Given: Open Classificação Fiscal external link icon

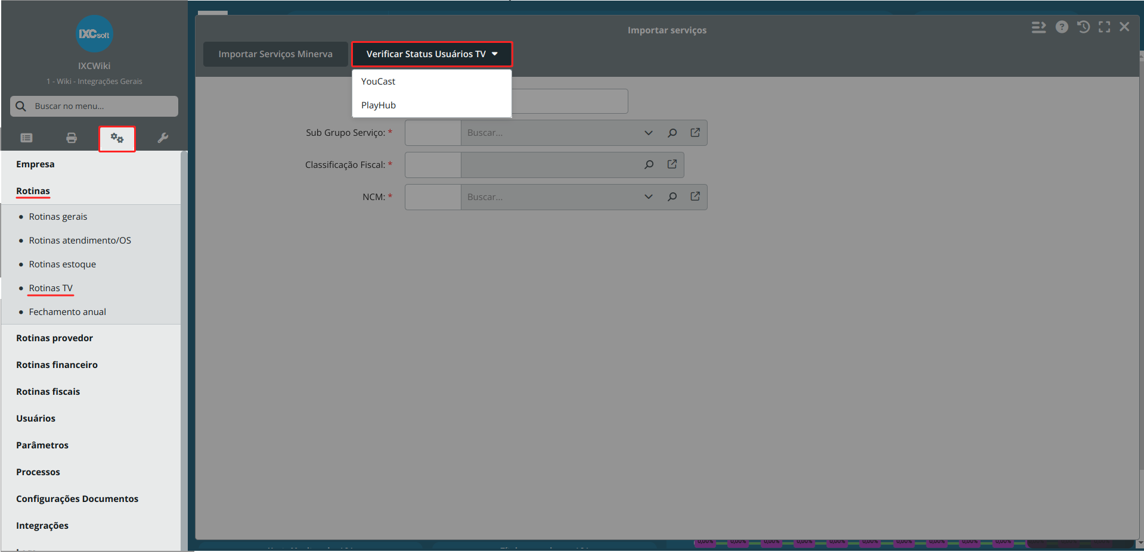Looking at the screenshot, I should (672, 164).
